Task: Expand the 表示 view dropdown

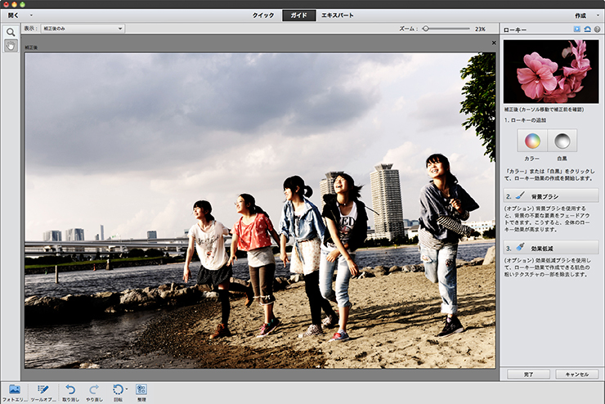Action: (82, 29)
